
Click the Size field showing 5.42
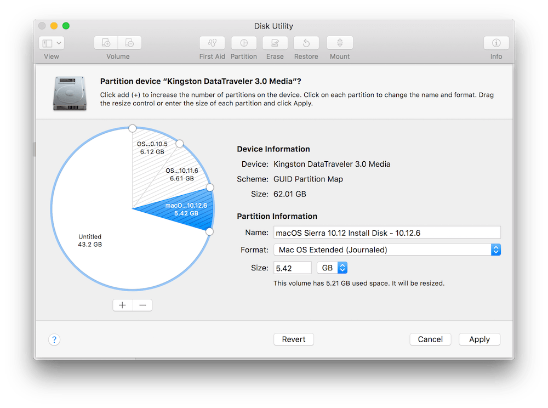coord(292,268)
